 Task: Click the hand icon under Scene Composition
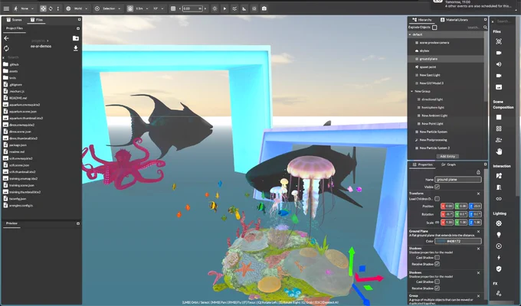pyautogui.click(x=499, y=151)
